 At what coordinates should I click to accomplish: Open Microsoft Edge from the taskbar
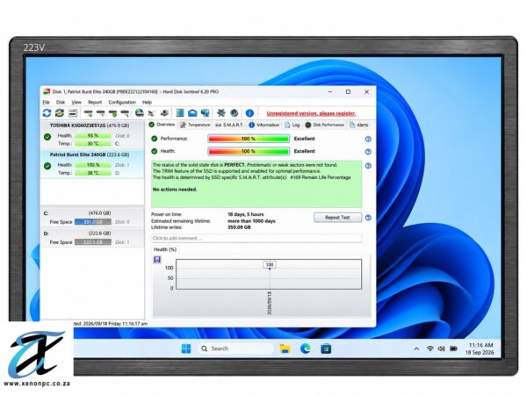[306, 348]
